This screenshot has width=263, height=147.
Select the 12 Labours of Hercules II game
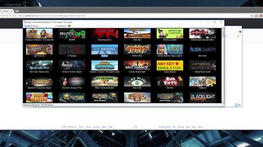39,35
